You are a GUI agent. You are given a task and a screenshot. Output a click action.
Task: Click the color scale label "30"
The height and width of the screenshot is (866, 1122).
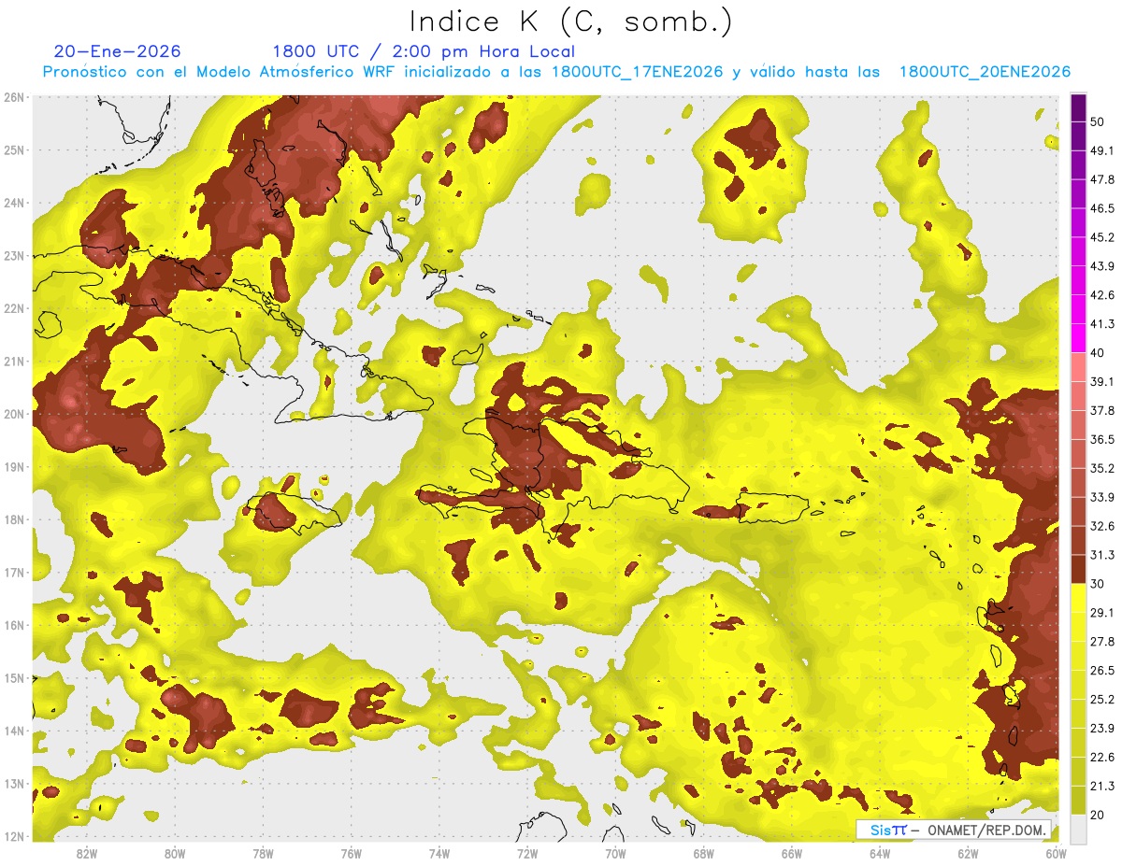point(1098,584)
